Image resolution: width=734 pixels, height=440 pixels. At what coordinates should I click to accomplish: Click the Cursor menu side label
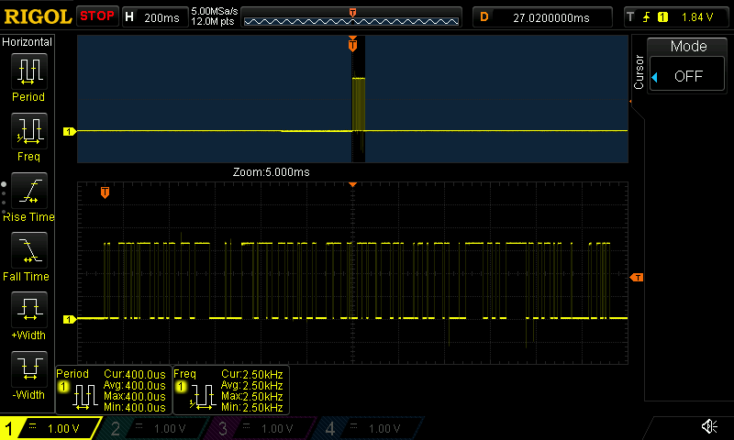639,72
